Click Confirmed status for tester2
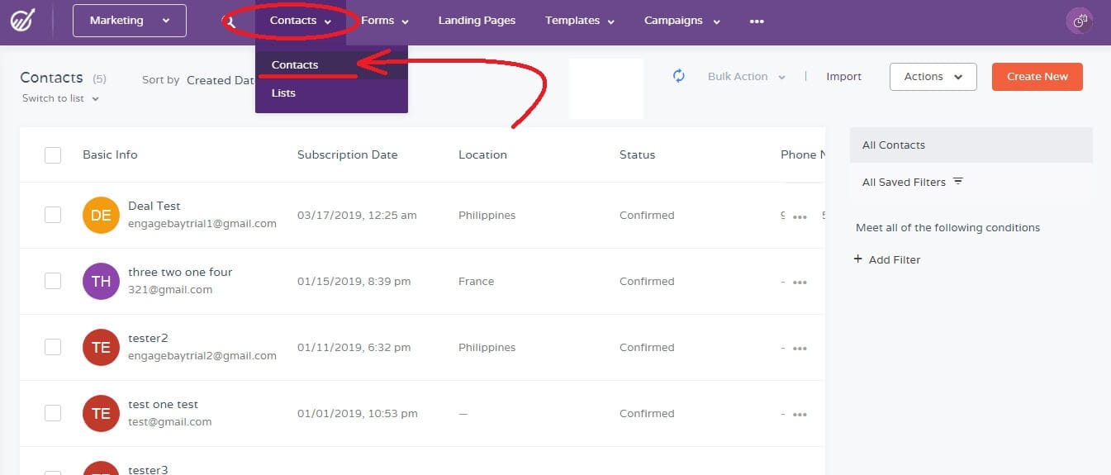 (647, 347)
